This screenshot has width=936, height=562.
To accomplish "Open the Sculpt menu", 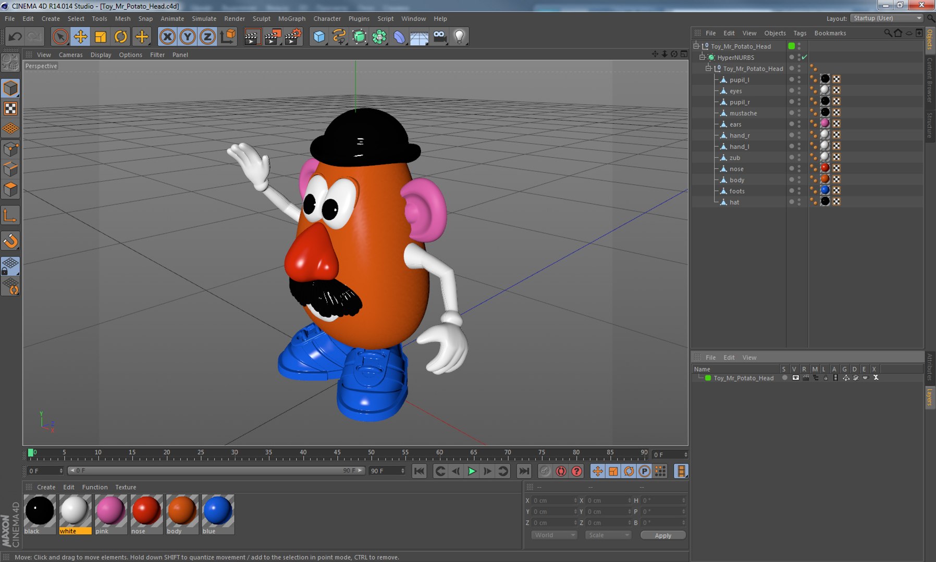I will coord(262,18).
